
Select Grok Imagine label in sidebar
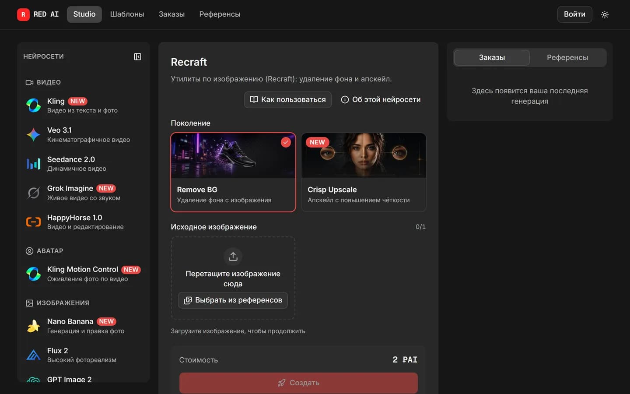point(70,188)
